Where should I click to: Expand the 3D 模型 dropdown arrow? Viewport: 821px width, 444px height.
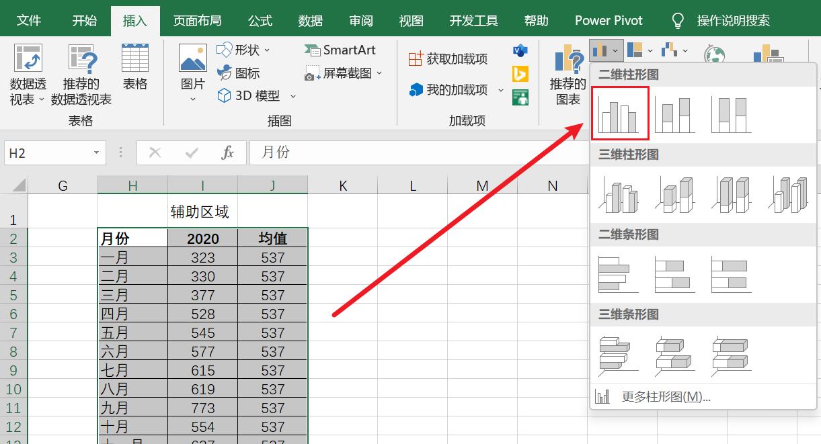(x=292, y=96)
